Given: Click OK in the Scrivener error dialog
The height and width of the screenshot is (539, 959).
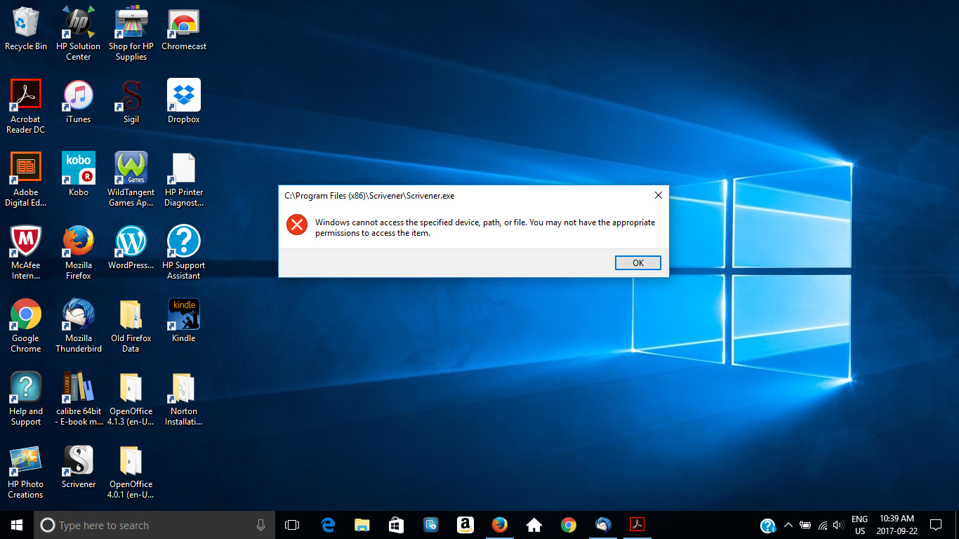Looking at the screenshot, I should pos(637,262).
